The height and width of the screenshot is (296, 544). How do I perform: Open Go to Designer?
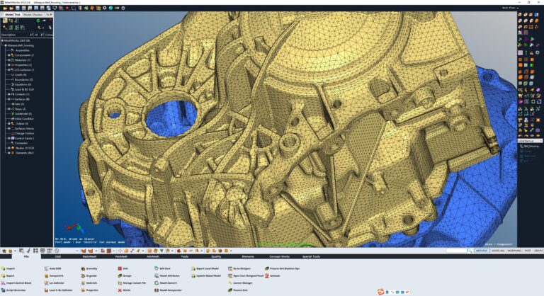pyautogui.click(x=239, y=268)
